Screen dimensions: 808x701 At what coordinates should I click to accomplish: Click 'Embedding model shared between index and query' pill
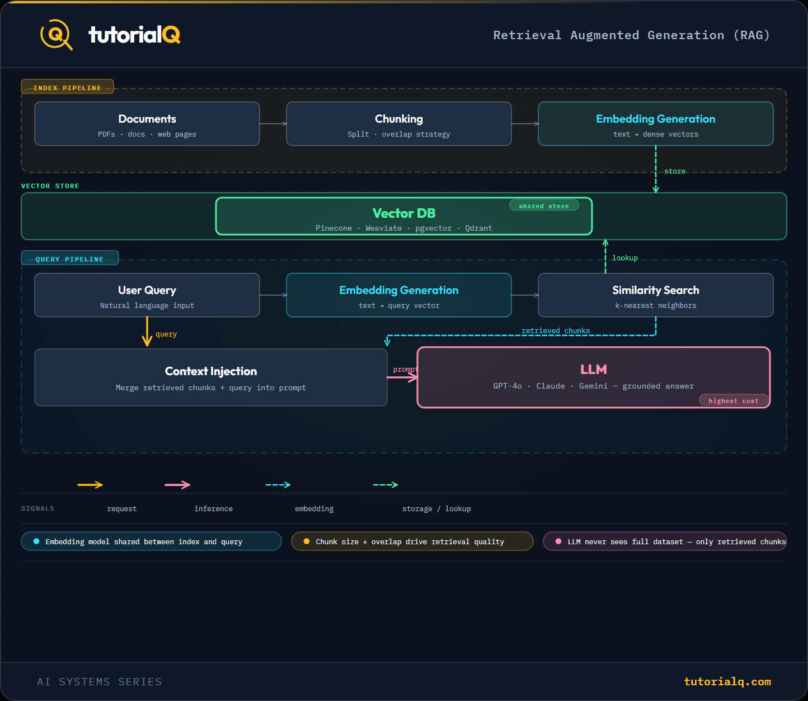151,541
